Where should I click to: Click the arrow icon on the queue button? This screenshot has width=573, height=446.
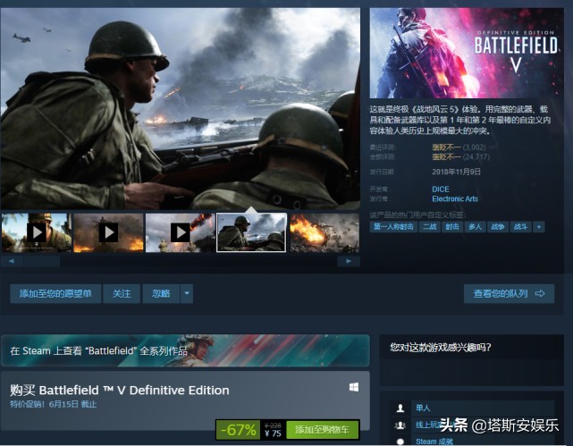[x=540, y=294]
